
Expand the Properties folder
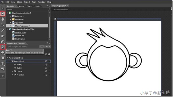pos(11,20)
